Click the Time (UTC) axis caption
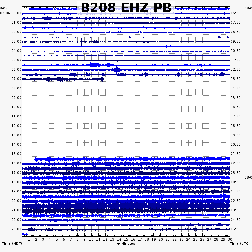 [x=240, y=243]
